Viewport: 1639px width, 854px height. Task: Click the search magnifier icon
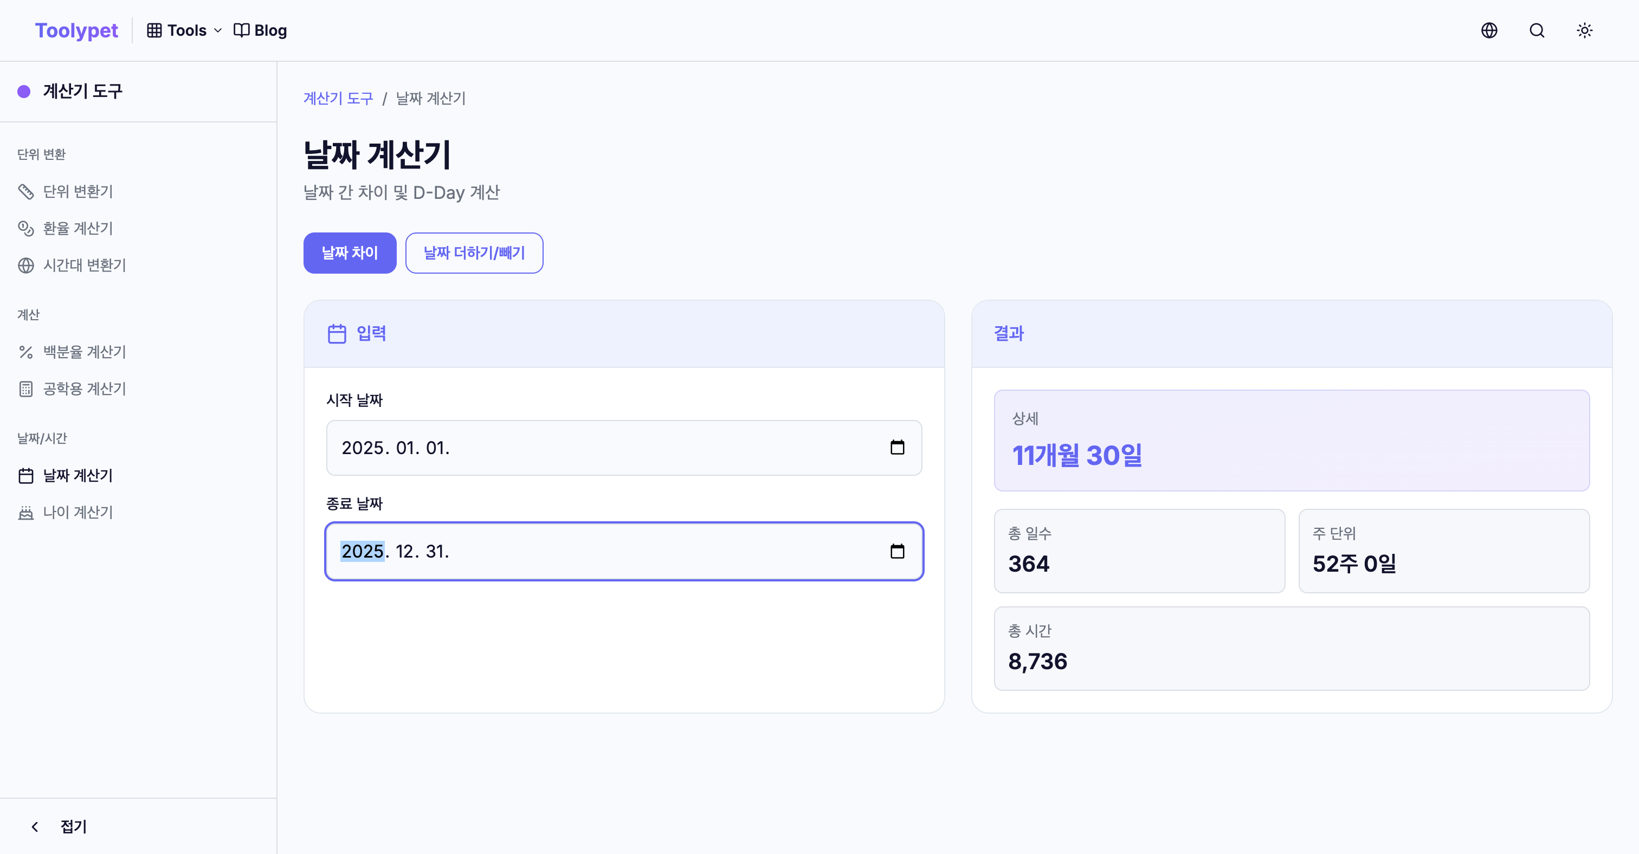point(1537,30)
